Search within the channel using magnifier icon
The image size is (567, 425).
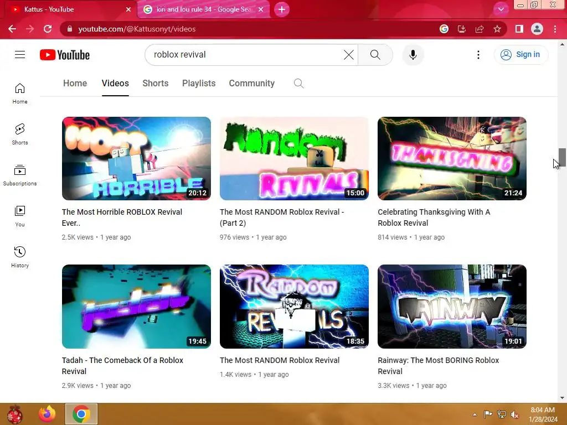298,84
